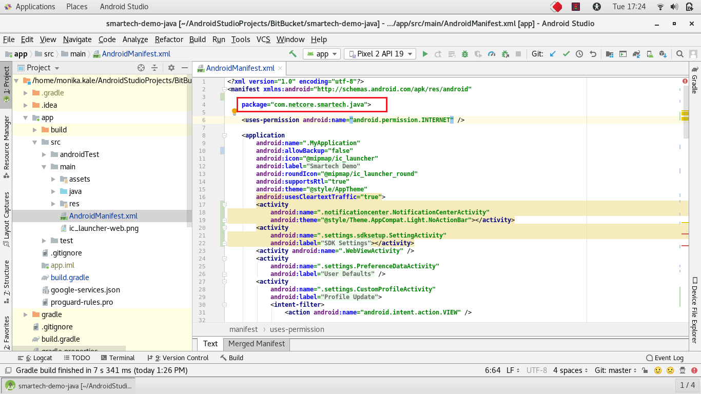Screen dimensions: 701x394
Task: Open the SDK Manager icon
Action: coord(663,54)
